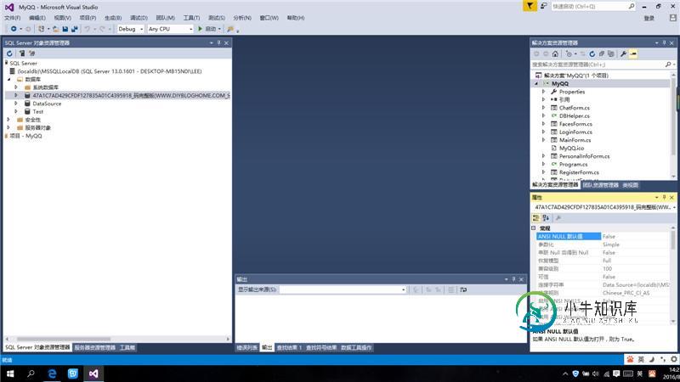
Task: Open the 调试(D) menu
Action: tap(139, 18)
